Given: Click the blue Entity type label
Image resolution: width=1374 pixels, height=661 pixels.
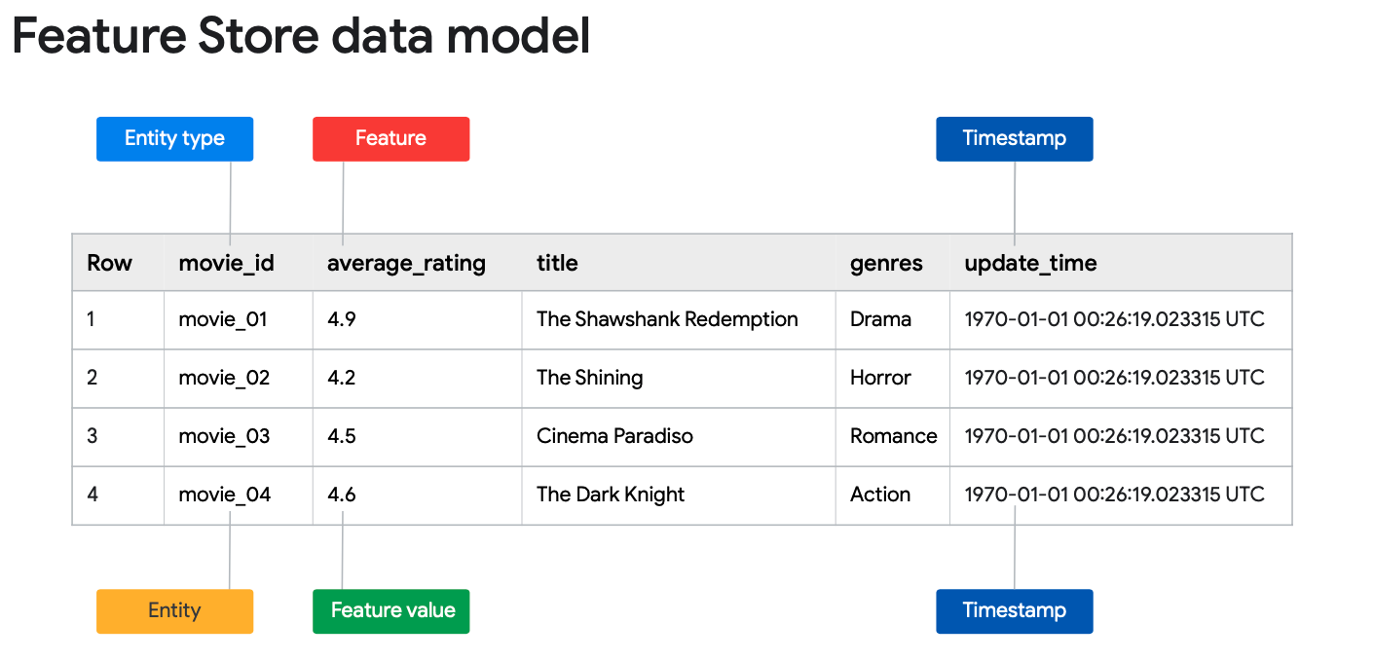Looking at the screenshot, I should [x=174, y=139].
